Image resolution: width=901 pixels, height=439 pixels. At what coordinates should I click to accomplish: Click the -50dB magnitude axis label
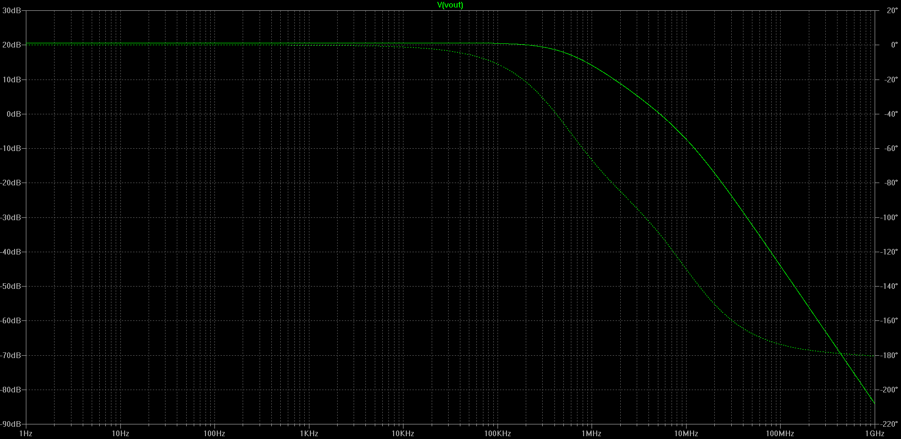coord(10,286)
